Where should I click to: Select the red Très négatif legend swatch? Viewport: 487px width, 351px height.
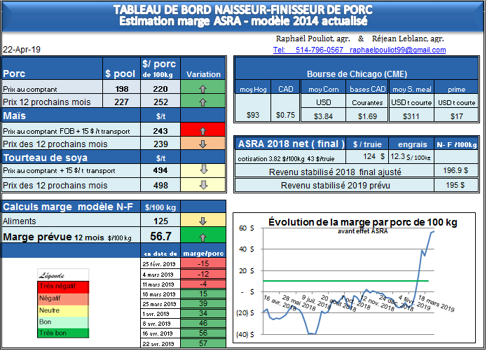coord(63,286)
